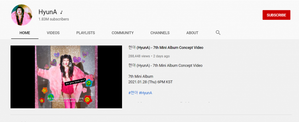Play the featured Concept Video thumbnail
The image size is (299, 122).
66,77
